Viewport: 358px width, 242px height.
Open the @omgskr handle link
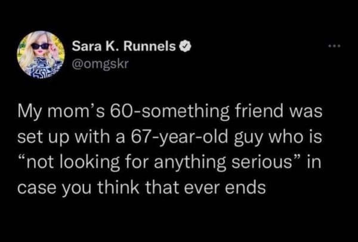click(100, 61)
